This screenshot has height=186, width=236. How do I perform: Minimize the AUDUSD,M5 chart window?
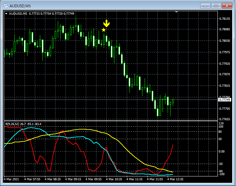tap(205, 6)
